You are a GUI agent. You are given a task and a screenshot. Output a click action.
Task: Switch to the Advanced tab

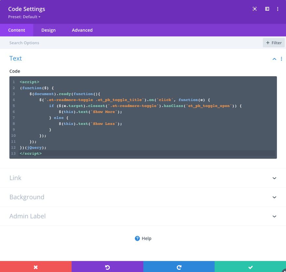(82, 30)
